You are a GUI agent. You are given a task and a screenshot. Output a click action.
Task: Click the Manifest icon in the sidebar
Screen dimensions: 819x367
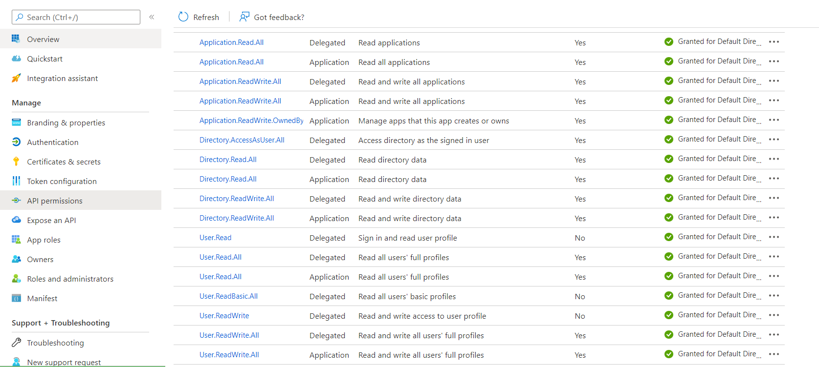[x=16, y=298]
